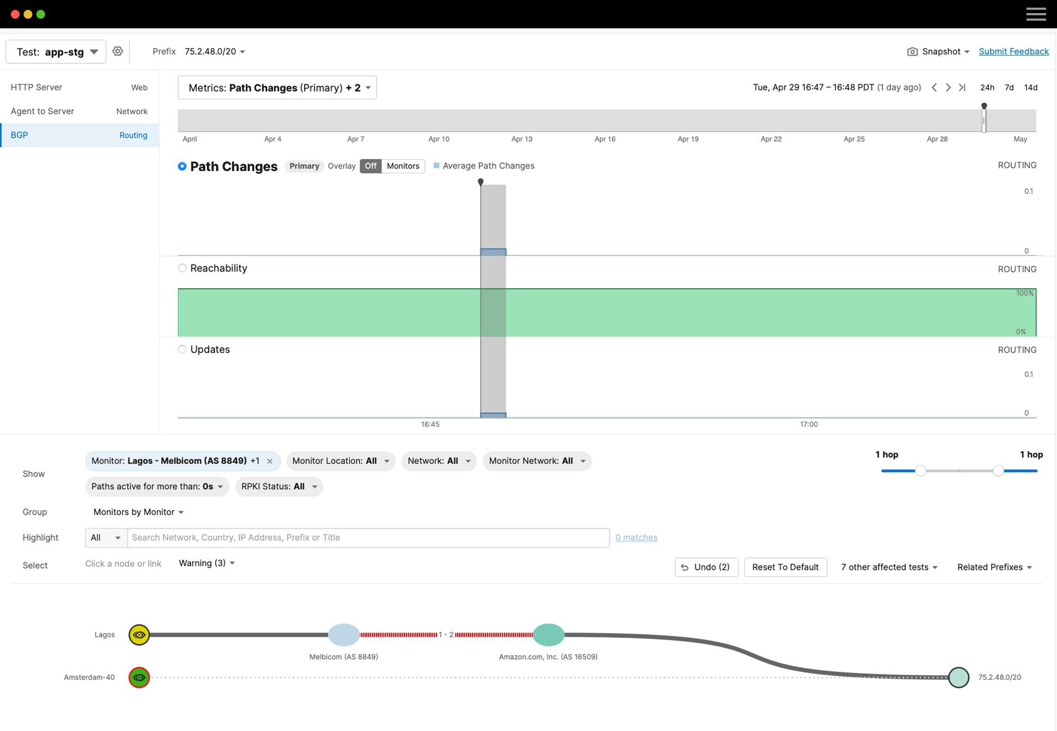Image resolution: width=1057 pixels, height=731 pixels.
Task: Switch overlay to Monitors
Action: coord(403,166)
